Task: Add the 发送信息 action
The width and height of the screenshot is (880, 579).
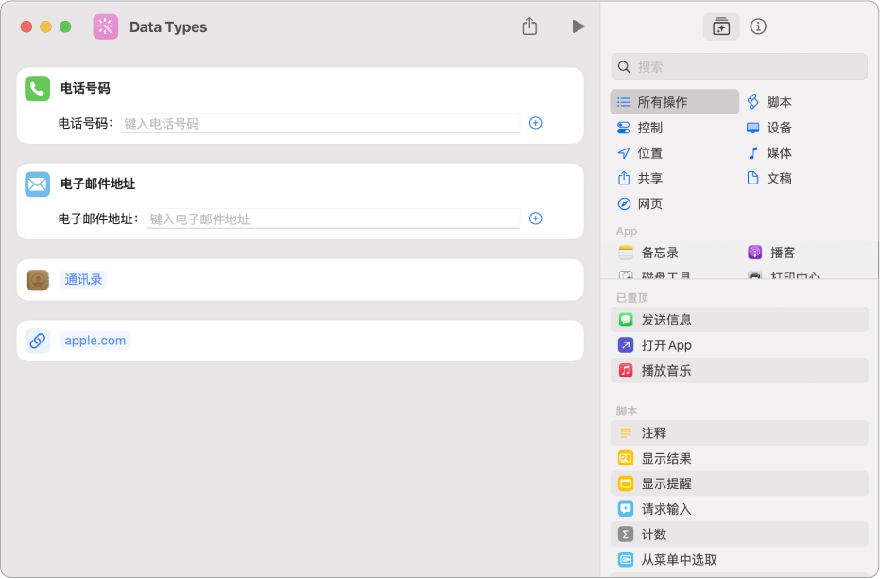Action: pos(739,320)
